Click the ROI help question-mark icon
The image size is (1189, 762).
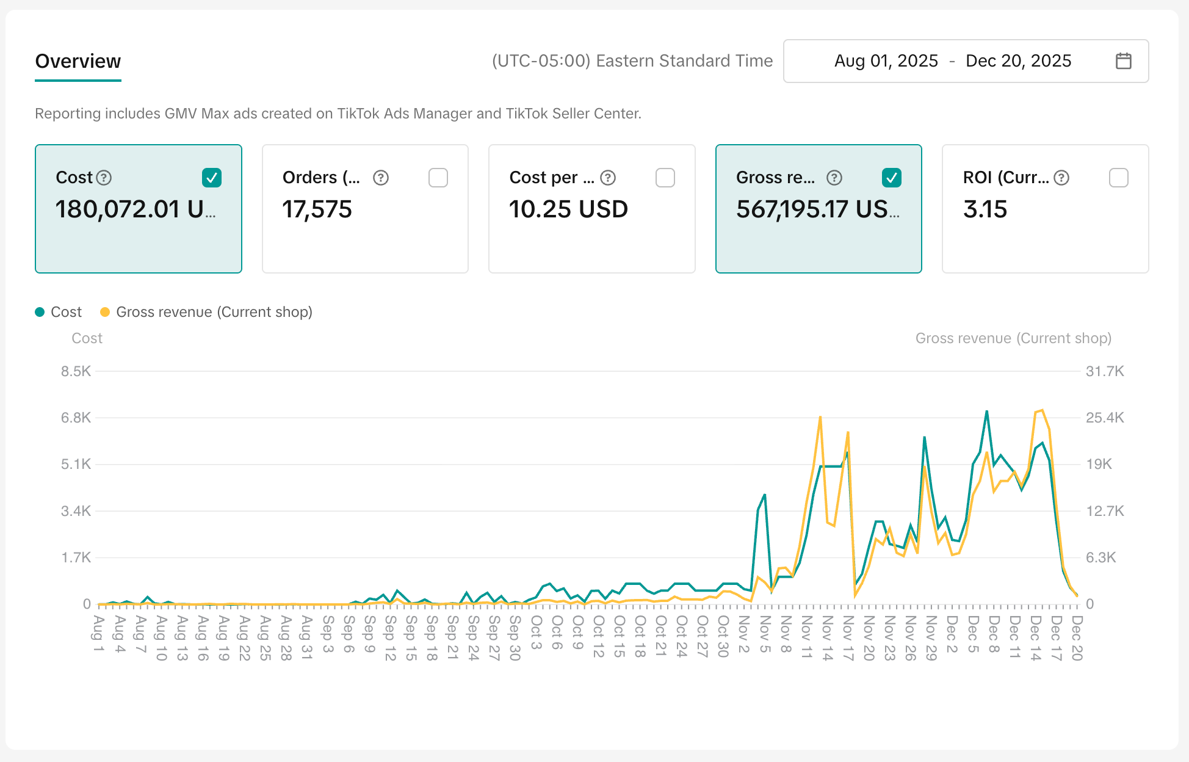[1061, 178]
